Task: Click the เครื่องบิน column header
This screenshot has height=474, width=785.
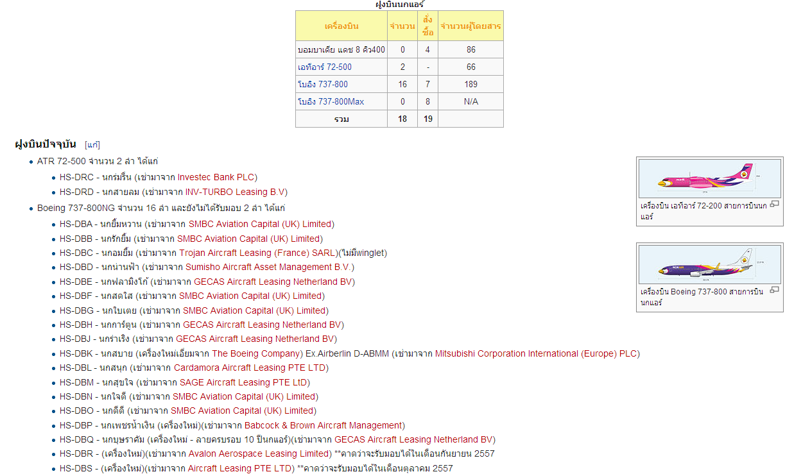Action: pos(341,26)
